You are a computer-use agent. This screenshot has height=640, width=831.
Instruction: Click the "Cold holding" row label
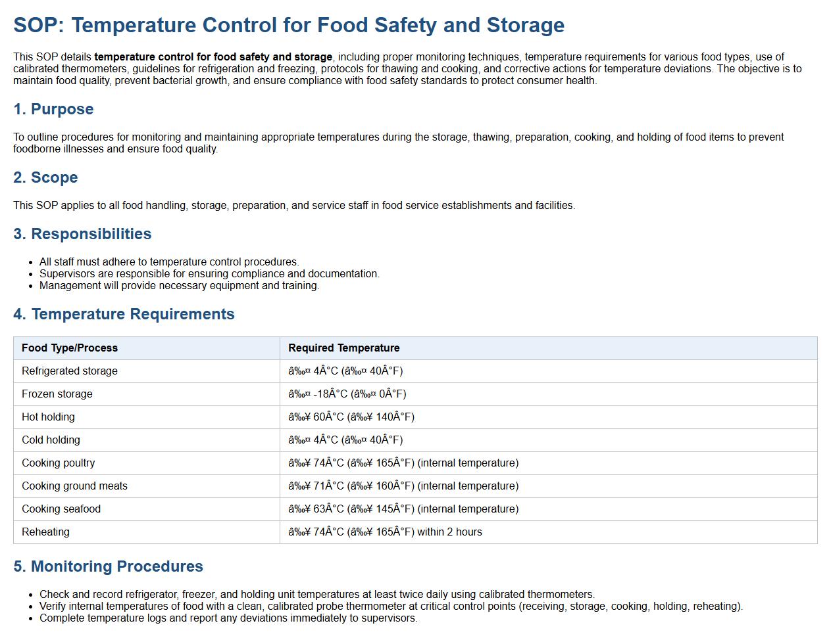(51, 440)
